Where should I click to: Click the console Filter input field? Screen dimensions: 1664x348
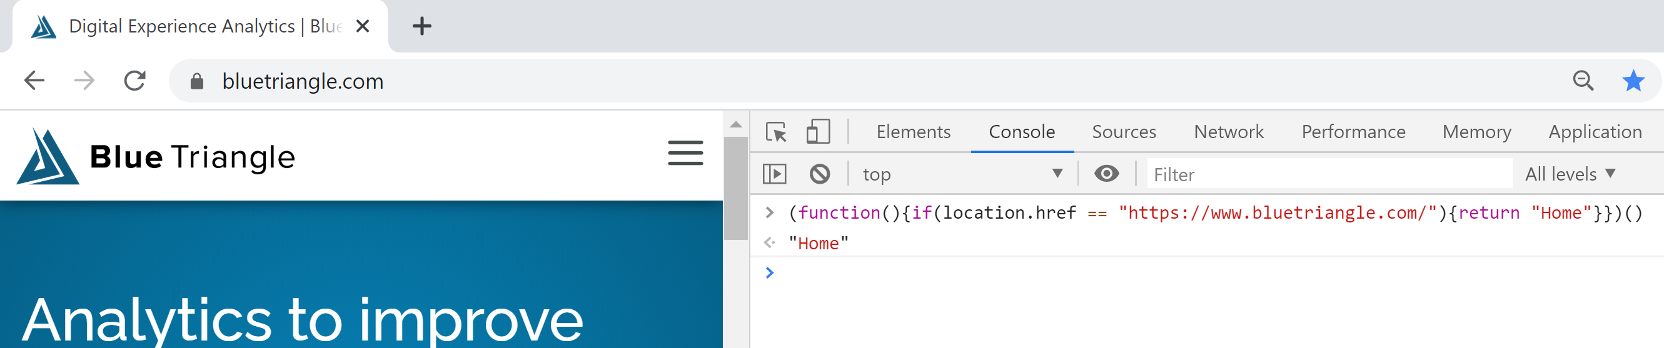click(x=1329, y=174)
